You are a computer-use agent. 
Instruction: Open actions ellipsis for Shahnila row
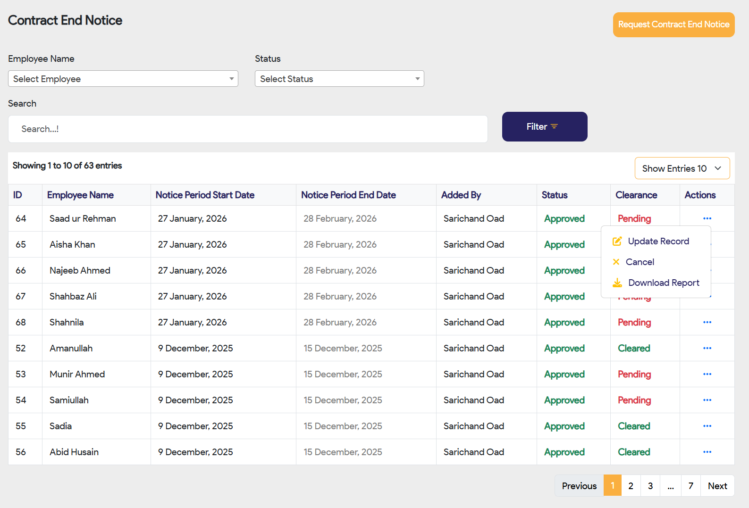click(x=707, y=322)
